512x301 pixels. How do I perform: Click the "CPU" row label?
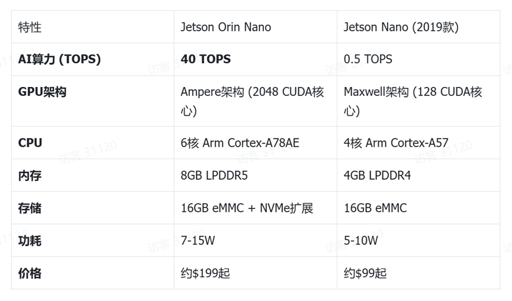coord(30,143)
